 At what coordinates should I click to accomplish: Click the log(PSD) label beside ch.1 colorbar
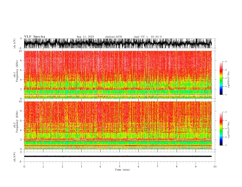coord(229,80)
